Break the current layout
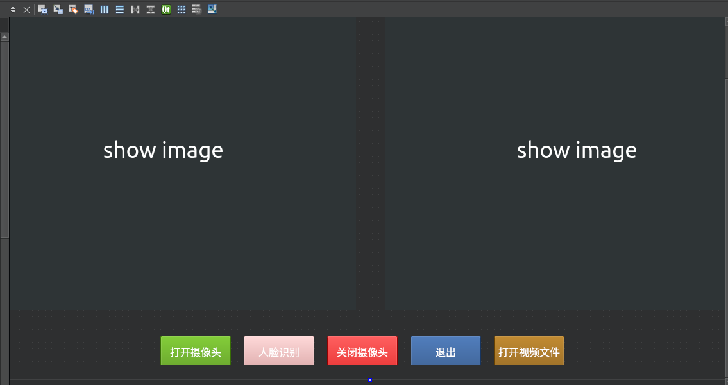The image size is (728, 385). (196, 10)
